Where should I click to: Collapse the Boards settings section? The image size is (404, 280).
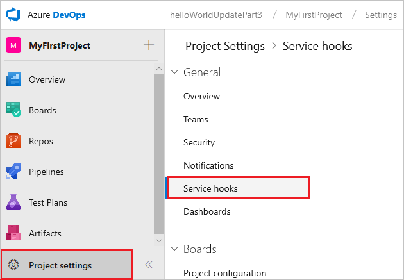tap(176, 249)
